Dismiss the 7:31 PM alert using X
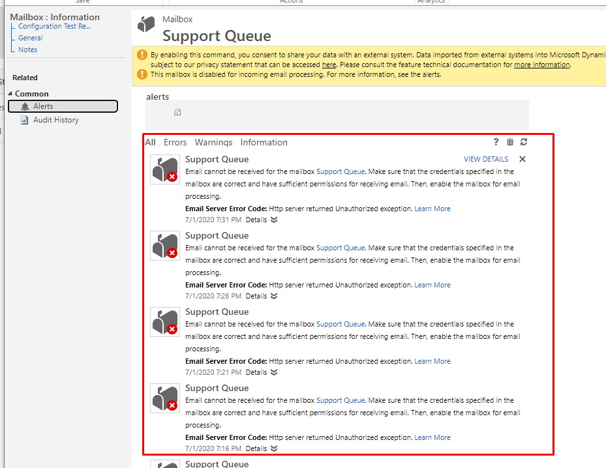Viewport: 606px width, 468px height. (523, 159)
